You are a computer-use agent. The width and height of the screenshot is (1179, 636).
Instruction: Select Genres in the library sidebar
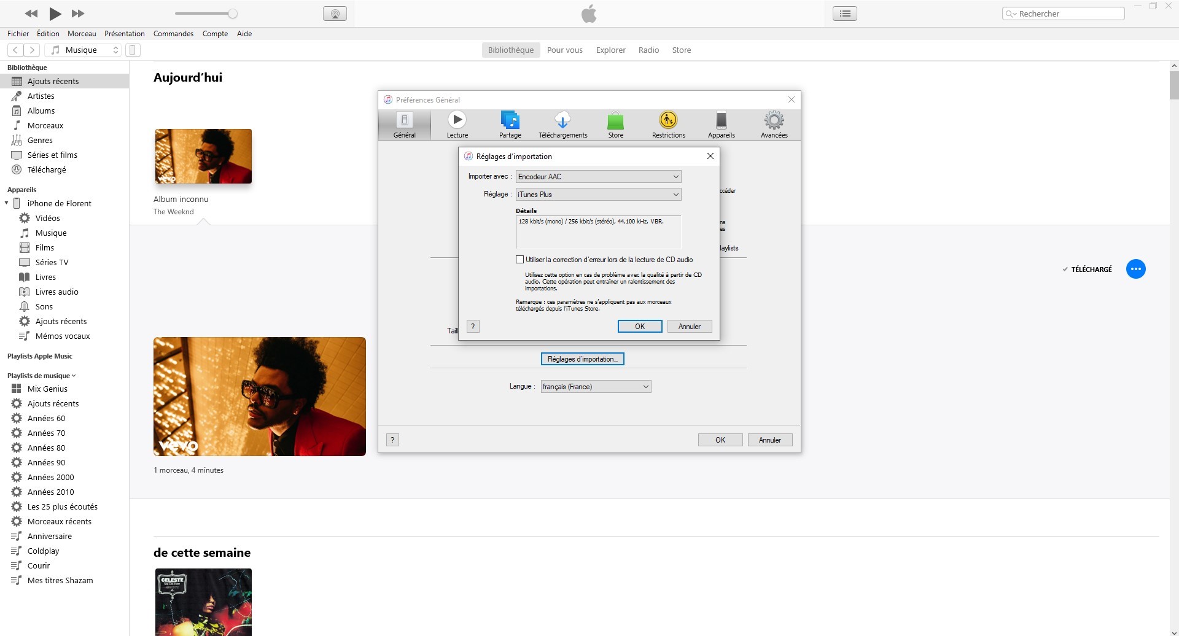tap(64, 140)
